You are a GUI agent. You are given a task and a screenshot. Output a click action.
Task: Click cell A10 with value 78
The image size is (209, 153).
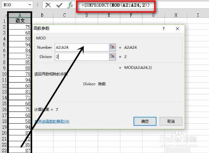[20, 74]
